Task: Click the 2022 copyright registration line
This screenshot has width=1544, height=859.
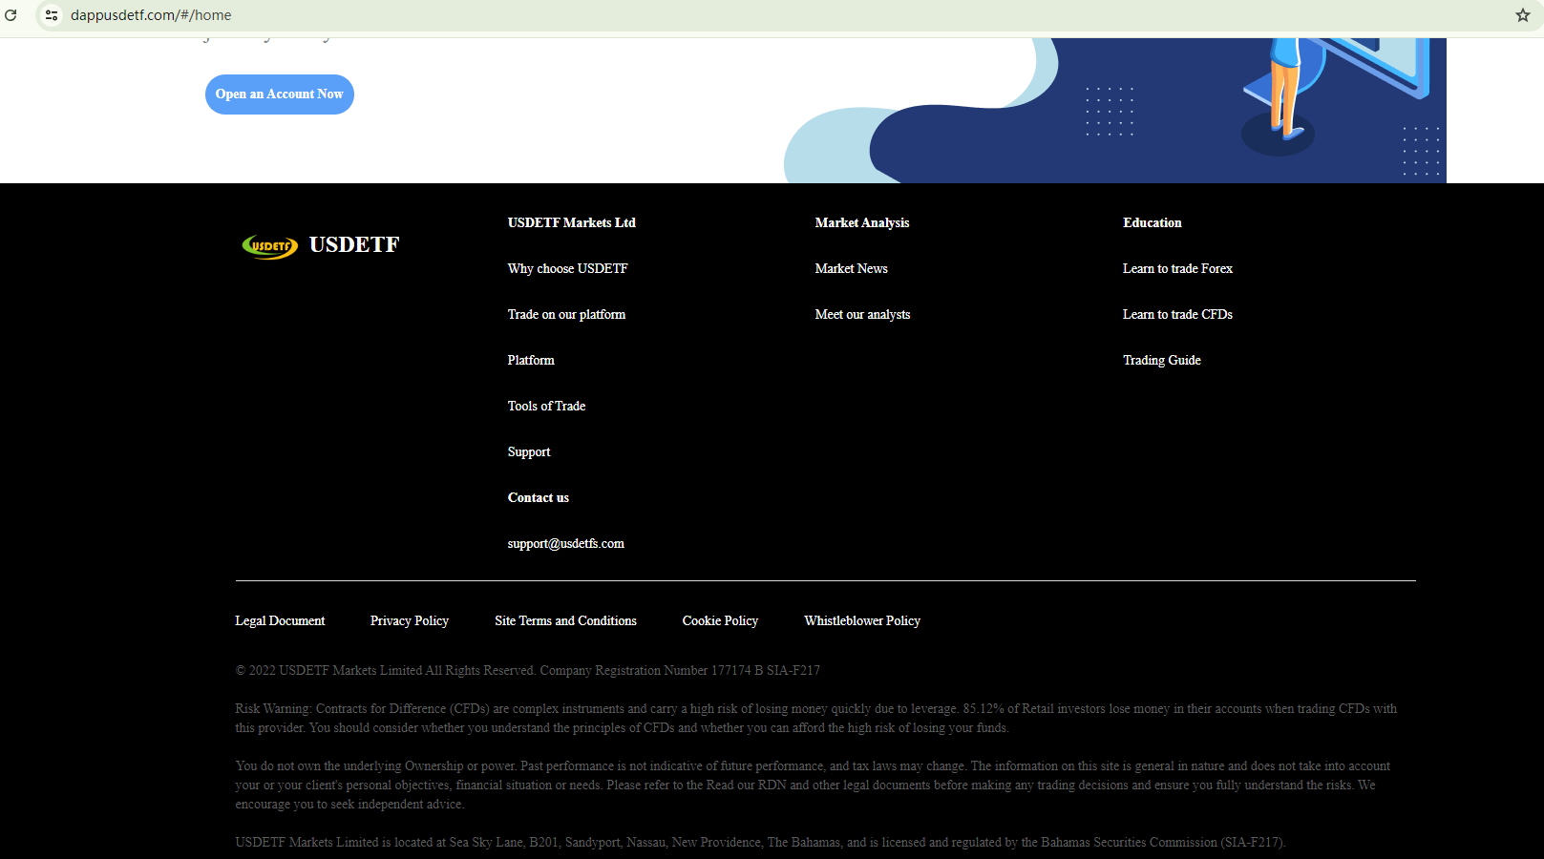Action: pos(528,671)
